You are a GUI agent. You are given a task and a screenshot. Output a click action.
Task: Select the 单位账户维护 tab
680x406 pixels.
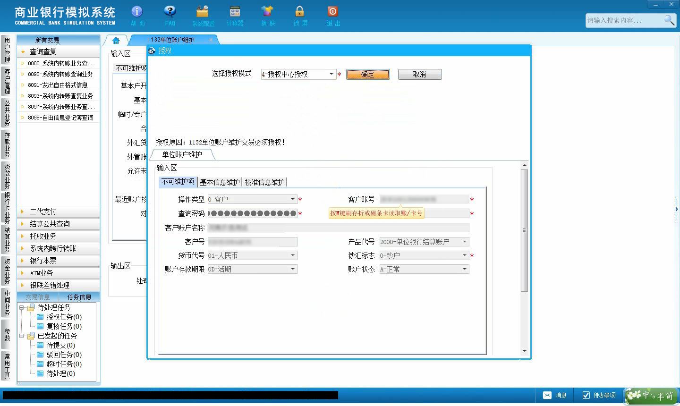pos(182,154)
